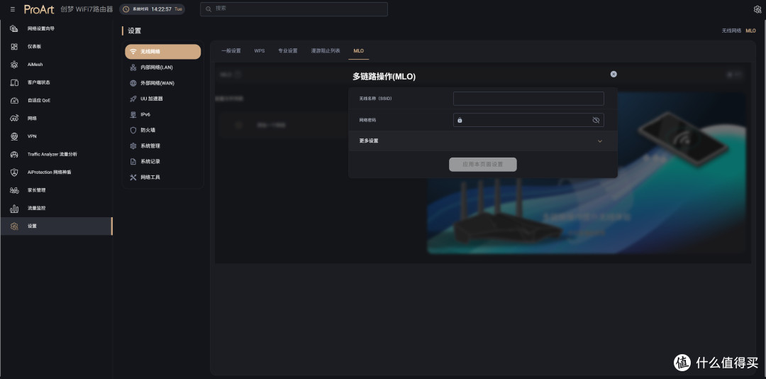This screenshot has width=766, height=379.
Task: Expand the 更多设置 section row
Action: coord(483,141)
